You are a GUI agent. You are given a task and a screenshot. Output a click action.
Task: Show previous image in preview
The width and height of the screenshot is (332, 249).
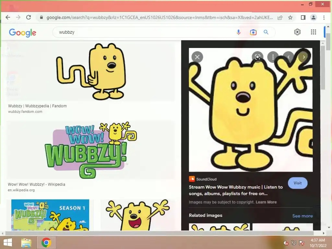[x=288, y=57]
